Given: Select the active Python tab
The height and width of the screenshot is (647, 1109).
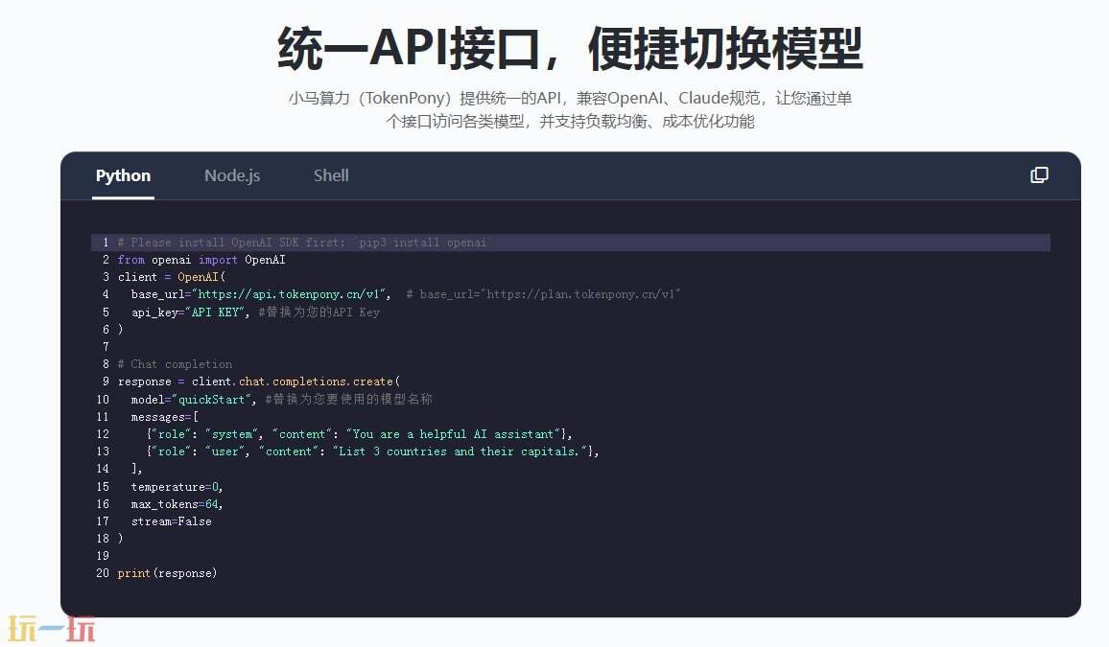Looking at the screenshot, I should (x=123, y=175).
